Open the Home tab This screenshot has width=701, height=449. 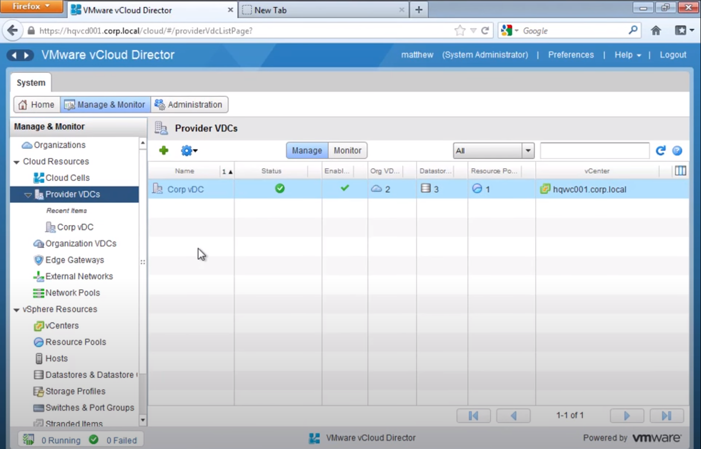37,105
